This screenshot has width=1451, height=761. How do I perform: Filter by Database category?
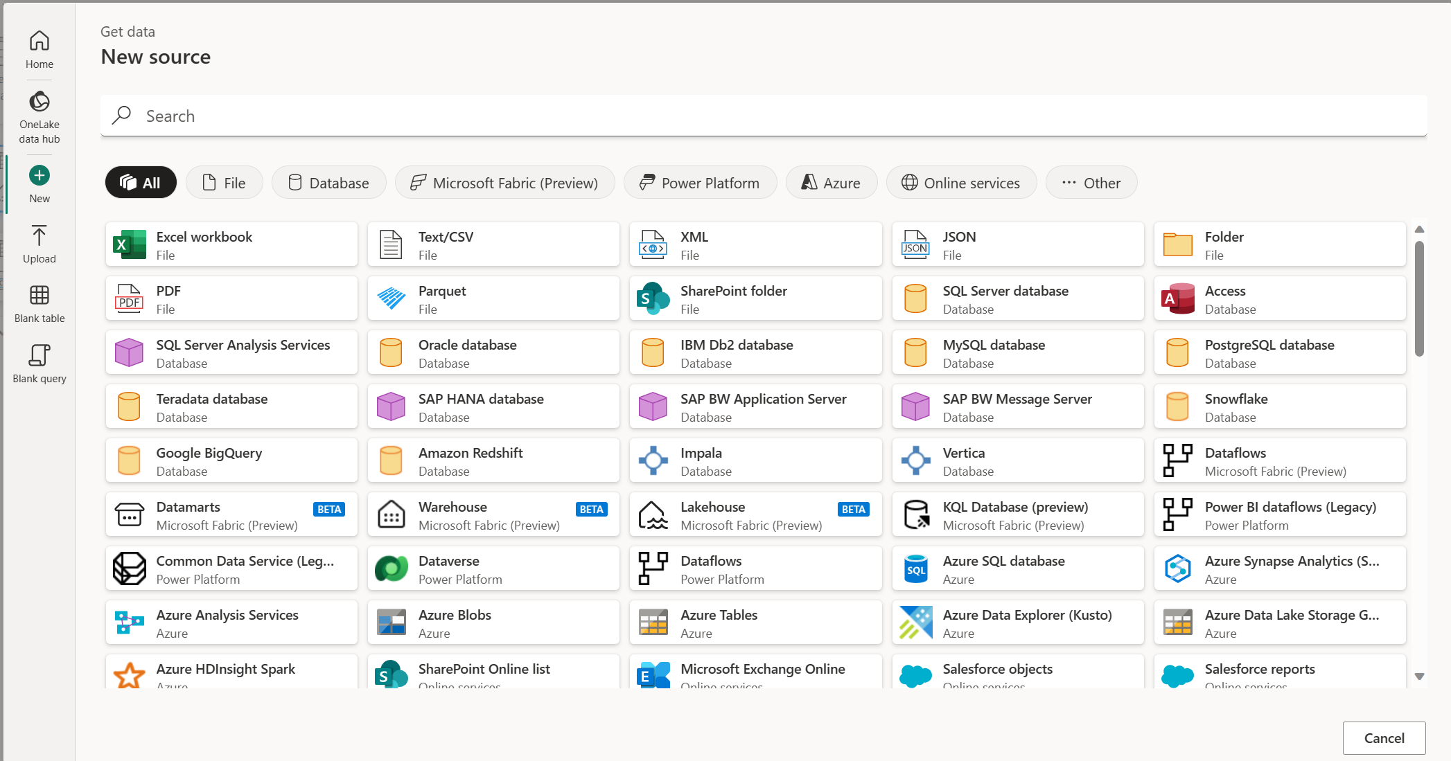click(x=328, y=183)
